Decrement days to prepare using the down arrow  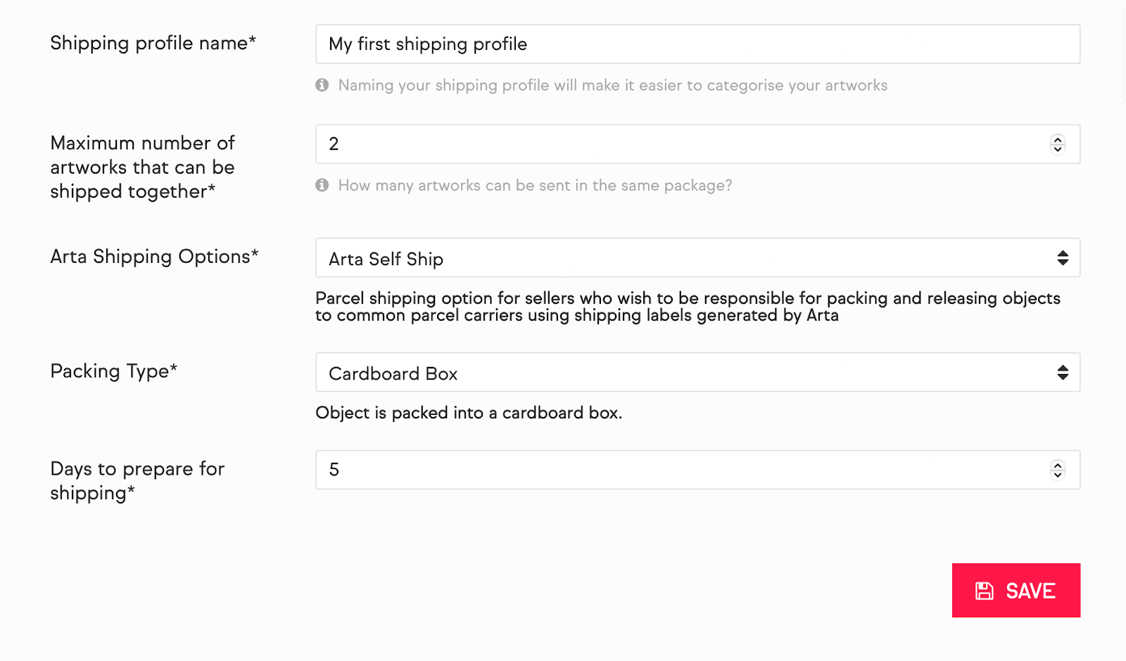pos(1057,474)
